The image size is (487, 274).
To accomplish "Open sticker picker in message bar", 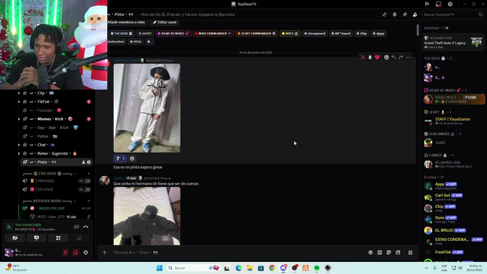I will [x=389, y=252].
